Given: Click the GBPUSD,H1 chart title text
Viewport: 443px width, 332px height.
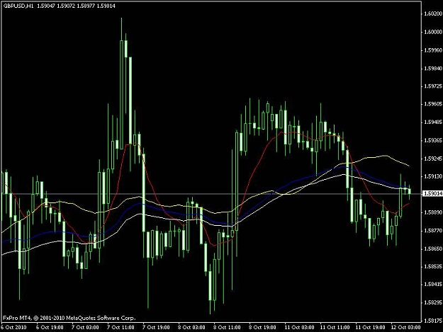Looking at the screenshot, I should tap(18, 6).
